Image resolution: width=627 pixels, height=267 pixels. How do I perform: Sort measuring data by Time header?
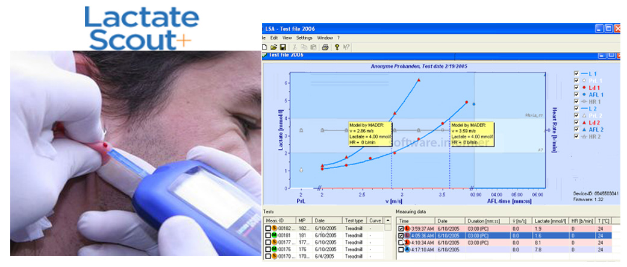coord(415,221)
